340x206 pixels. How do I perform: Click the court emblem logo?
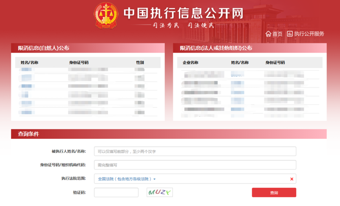pyautogui.click(x=106, y=16)
